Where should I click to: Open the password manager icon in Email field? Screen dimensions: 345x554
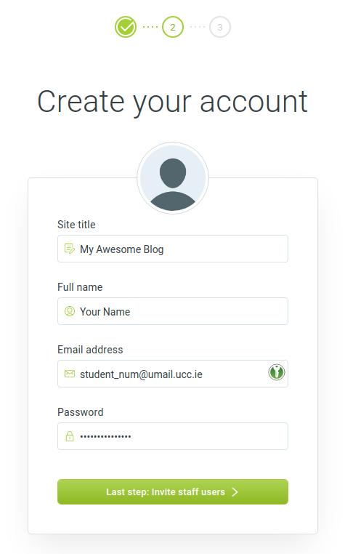[x=277, y=372]
